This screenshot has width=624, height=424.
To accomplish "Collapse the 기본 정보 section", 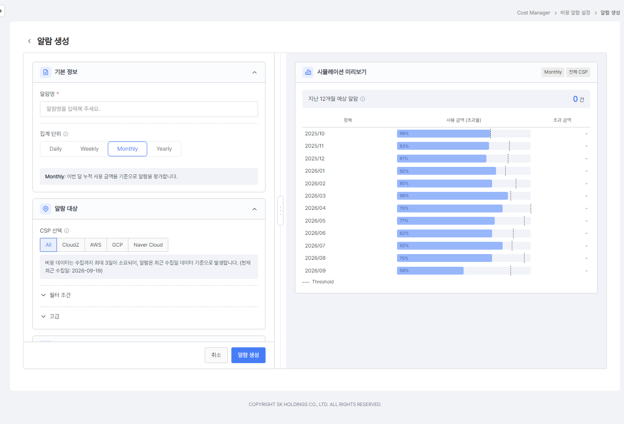I will coord(255,72).
